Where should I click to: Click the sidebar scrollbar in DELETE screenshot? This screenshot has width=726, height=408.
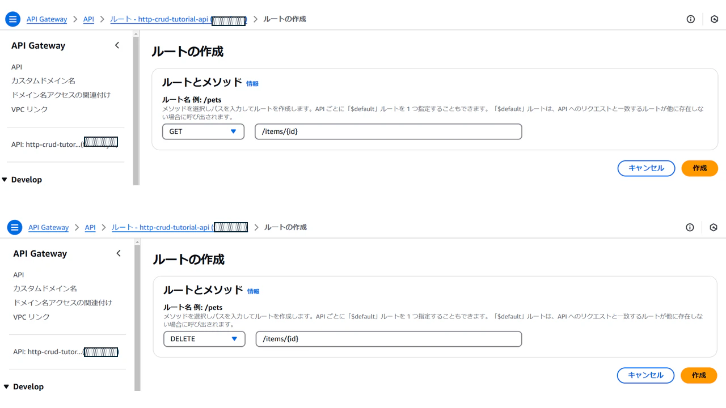point(137,317)
